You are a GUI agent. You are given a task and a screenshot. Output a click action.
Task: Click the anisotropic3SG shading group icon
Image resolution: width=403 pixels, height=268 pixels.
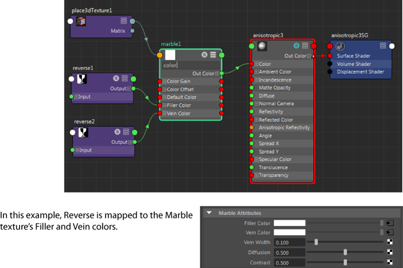click(340, 46)
